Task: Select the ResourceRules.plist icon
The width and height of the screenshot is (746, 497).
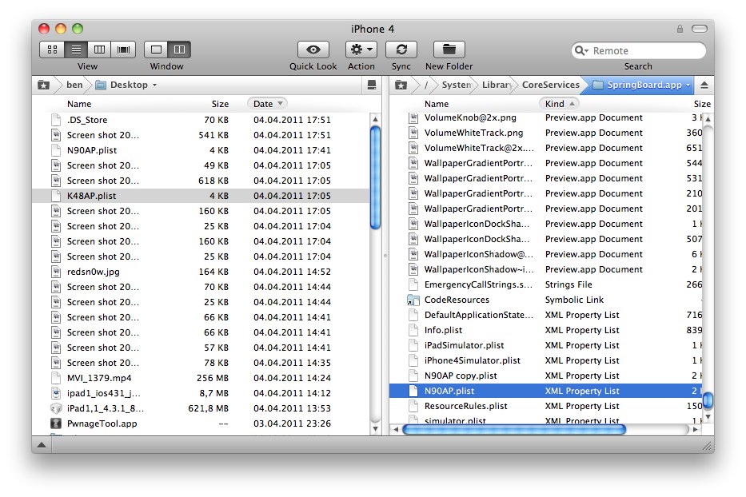Action: (x=413, y=406)
